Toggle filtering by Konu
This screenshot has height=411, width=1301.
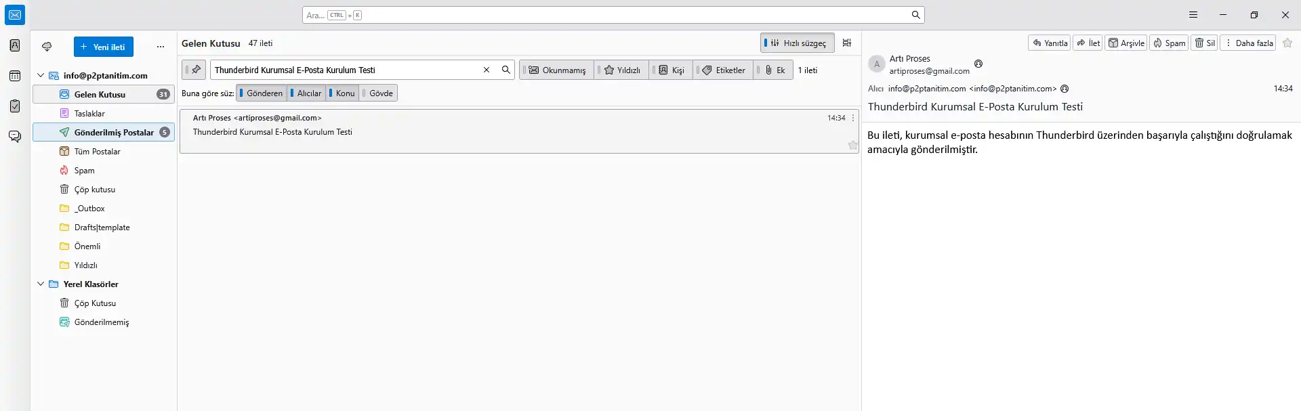pos(343,93)
